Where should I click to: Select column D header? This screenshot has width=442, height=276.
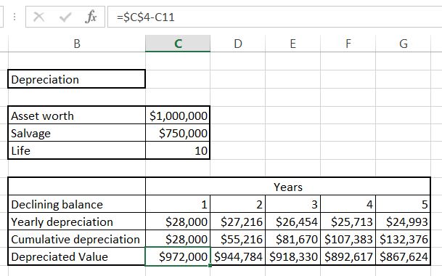[x=237, y=44]
